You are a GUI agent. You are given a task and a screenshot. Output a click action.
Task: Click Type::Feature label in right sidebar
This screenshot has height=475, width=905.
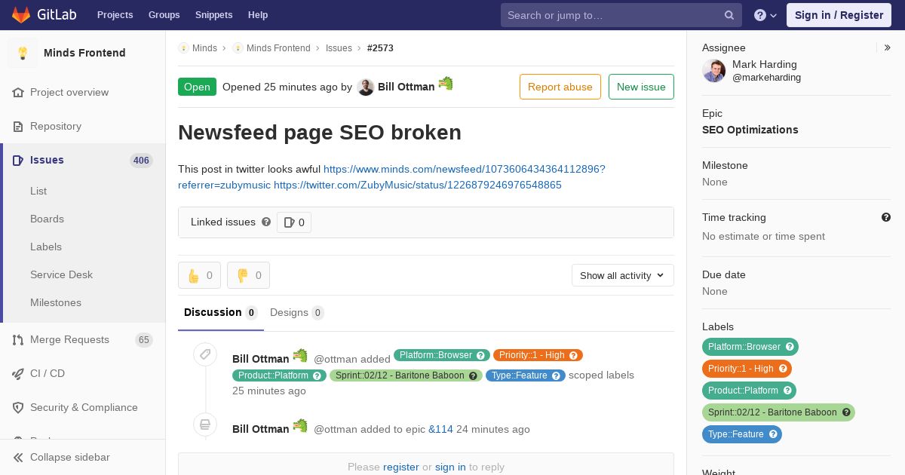[742, 434]
